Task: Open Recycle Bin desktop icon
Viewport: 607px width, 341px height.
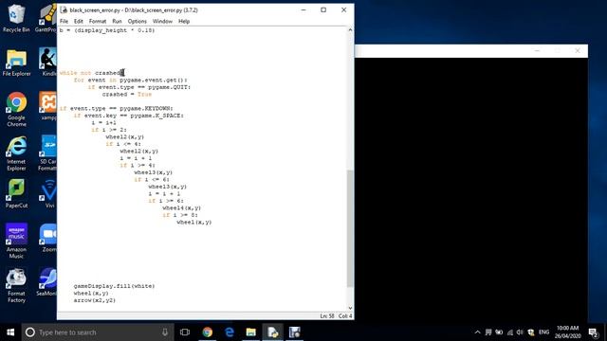Action: point(16,18)
